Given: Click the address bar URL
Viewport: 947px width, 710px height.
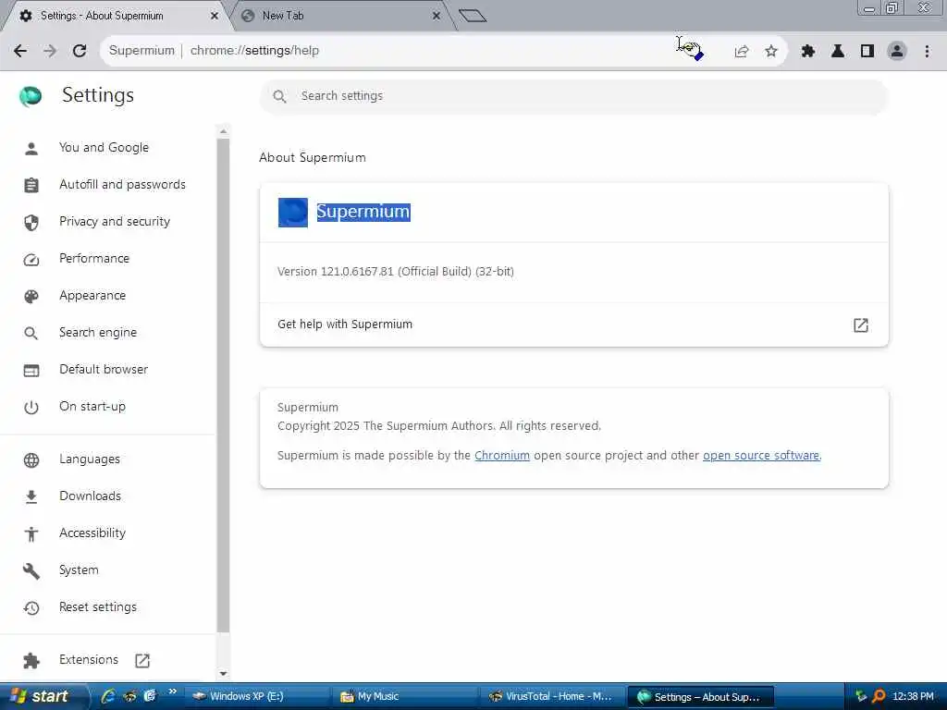Looking at the screenshot, I should 254,51.
